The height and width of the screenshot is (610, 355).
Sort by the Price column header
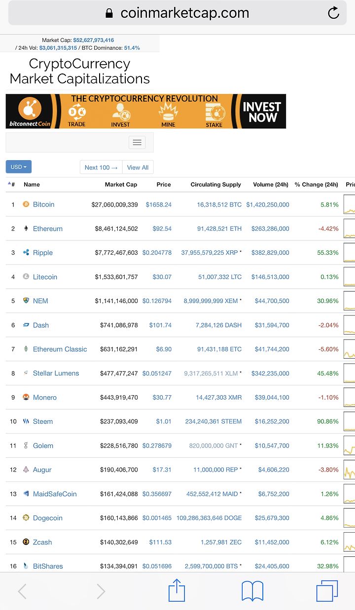tap(164, 184)
